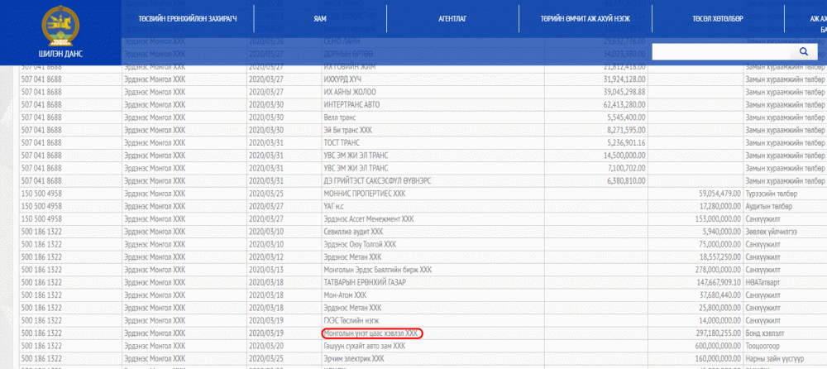This screenshot has height=369, width=827.
Task: Click the Нарны зайн үүсгүүр description cell
Action: pos(786,358)
